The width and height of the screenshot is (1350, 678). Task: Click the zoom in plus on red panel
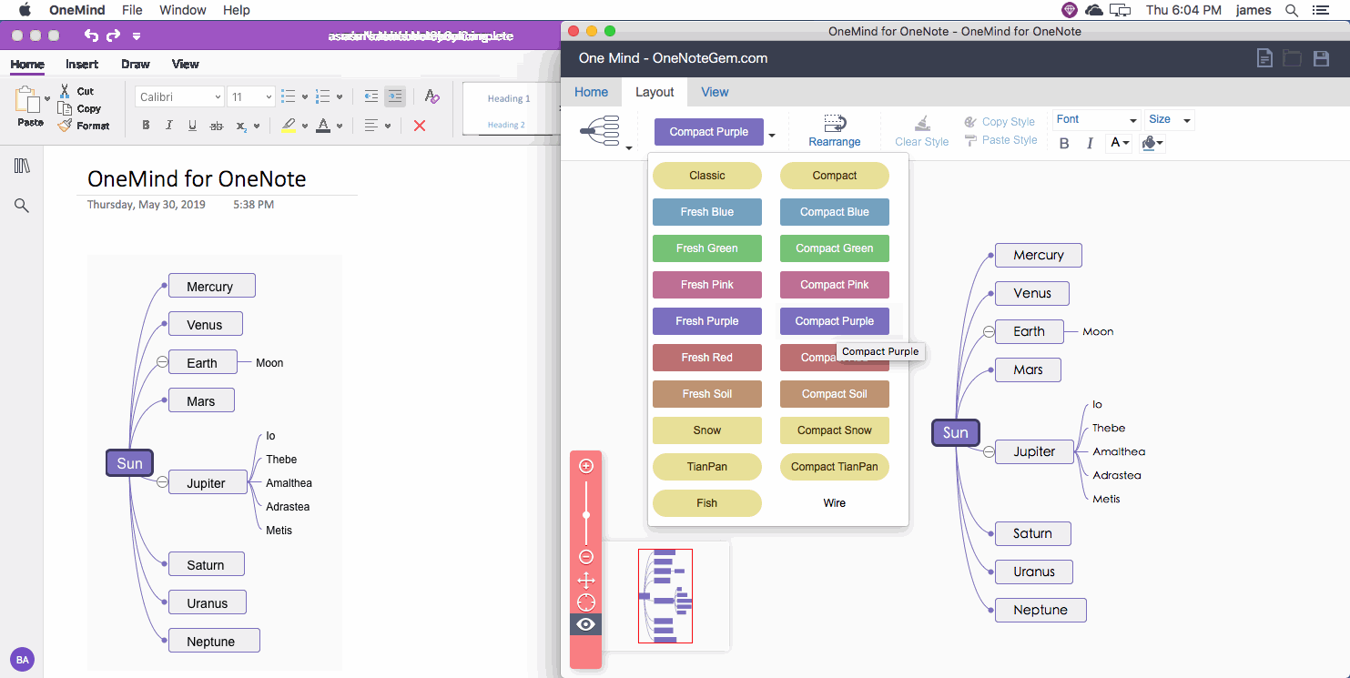pos(586,466)
